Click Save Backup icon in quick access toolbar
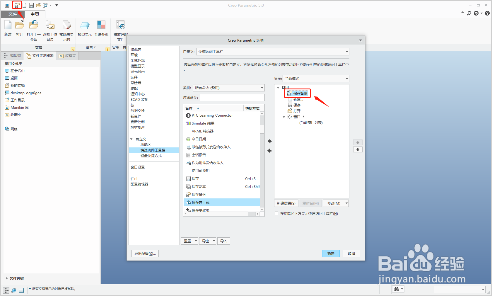Screen dimensions: 492x296 tap(17, 5)
